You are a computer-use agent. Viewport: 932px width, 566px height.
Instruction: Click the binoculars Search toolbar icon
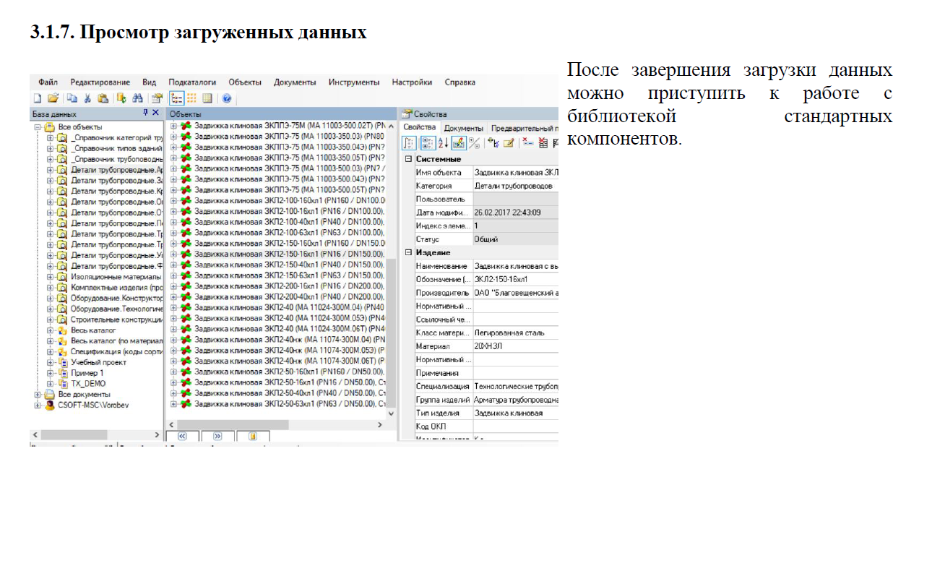coord(137,98)
